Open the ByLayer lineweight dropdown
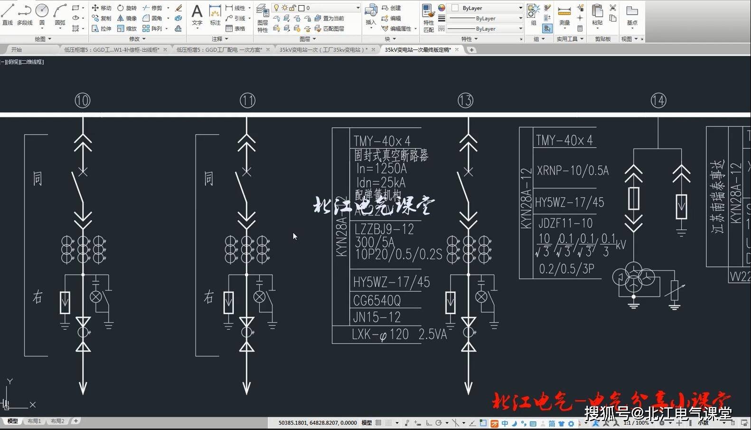The width and height of the screenshot is (751, 430). pyautogui.click(x=520, y=18)
